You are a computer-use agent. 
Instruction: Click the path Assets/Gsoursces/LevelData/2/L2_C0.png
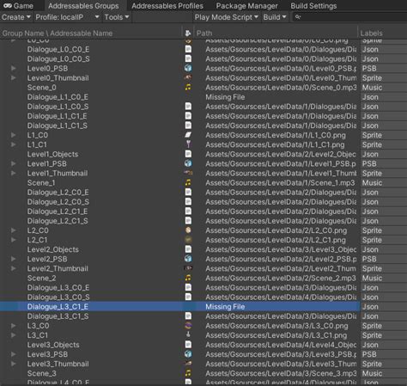[x=276, y=230]
